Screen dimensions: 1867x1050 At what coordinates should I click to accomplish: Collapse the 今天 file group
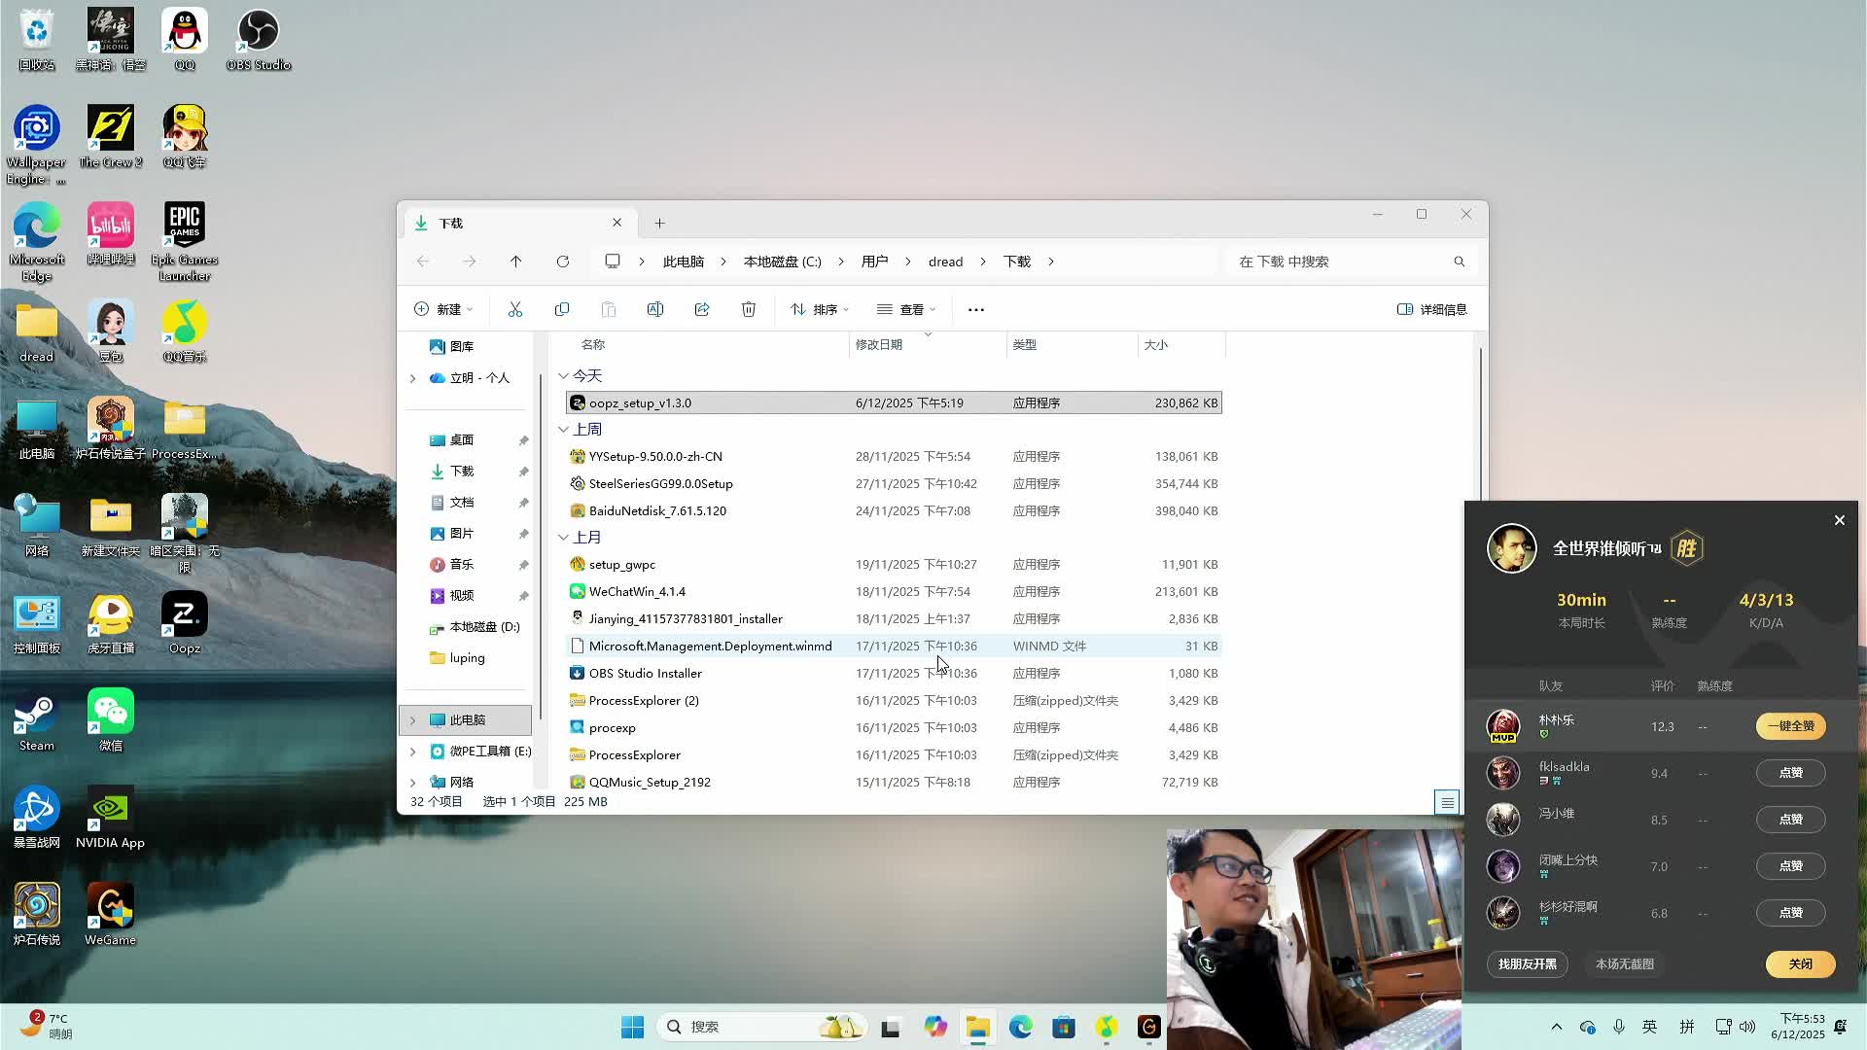tap(563, 376)
